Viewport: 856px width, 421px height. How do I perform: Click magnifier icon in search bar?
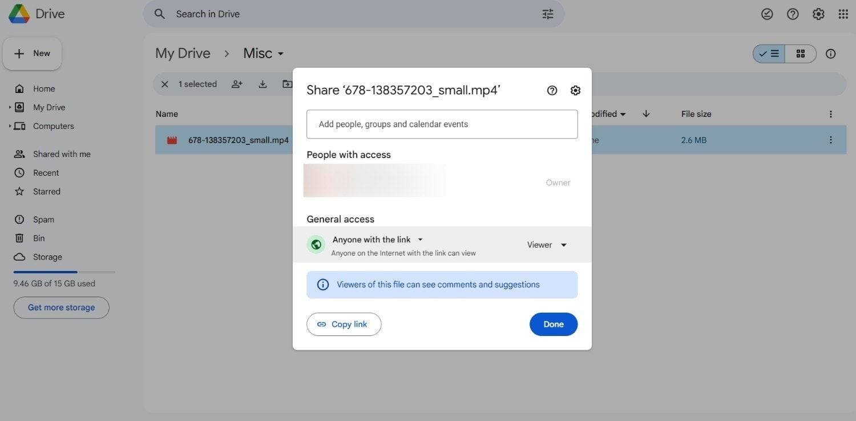pos(160,14)
